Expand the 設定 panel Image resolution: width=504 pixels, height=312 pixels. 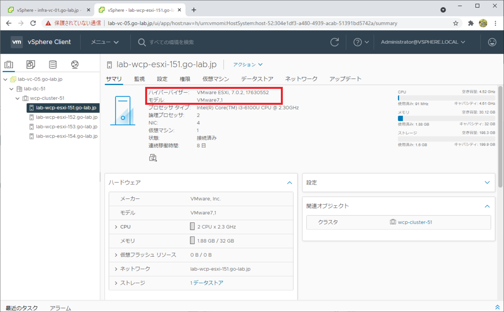[487, 183]
